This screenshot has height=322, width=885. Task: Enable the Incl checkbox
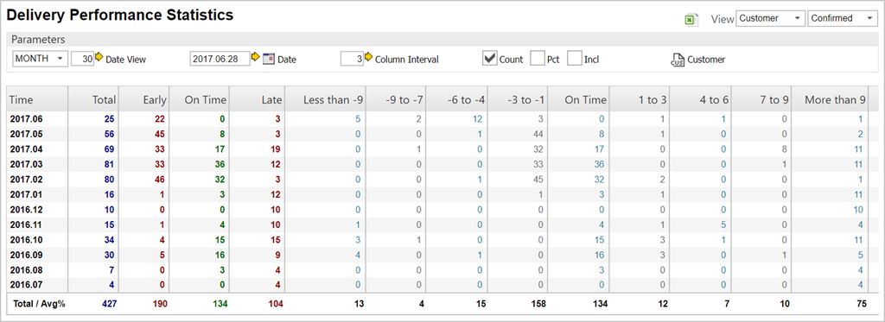pyautogui.click(x=575, y=58)
